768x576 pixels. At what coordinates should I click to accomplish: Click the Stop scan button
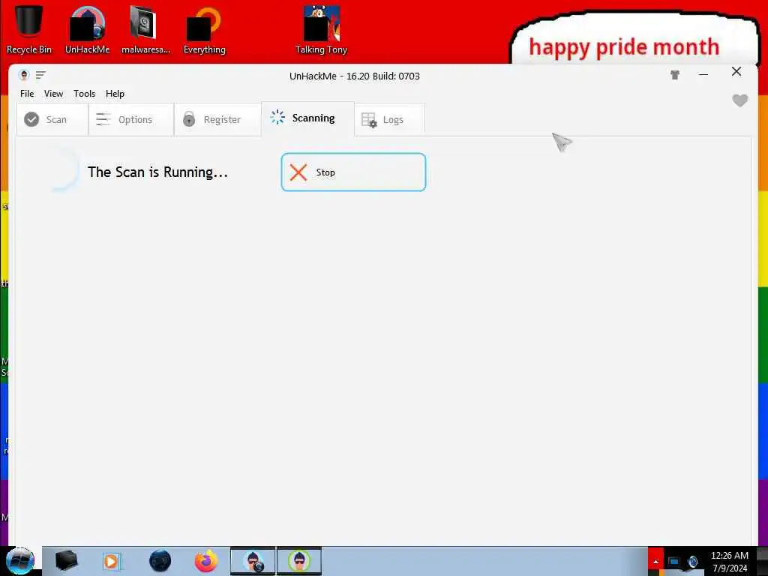(x=353, y=172)
